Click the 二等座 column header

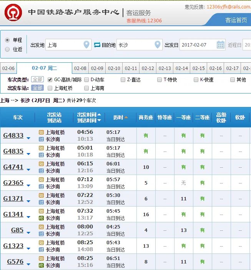tap(202, 117)
